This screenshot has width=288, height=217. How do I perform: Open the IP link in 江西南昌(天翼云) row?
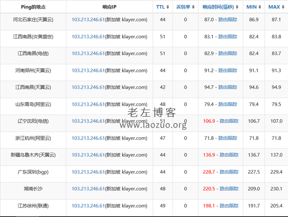pos(88,88)
